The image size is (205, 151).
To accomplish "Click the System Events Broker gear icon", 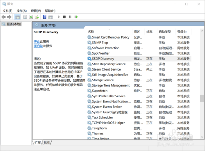I will tap(89, 107).
